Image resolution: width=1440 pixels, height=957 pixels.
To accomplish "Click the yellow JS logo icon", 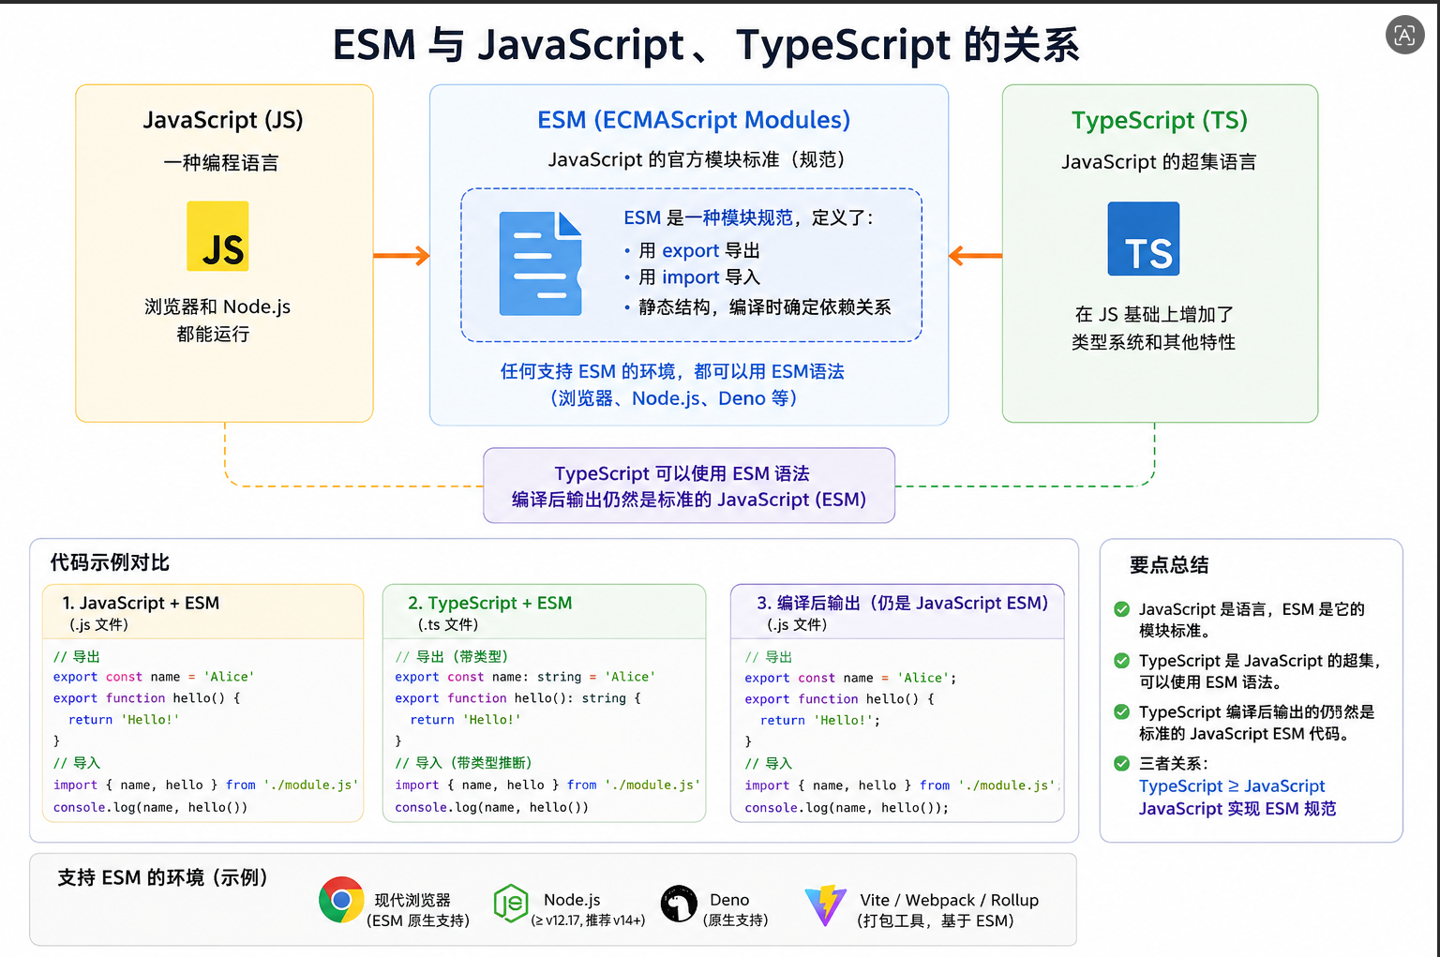I will click(217, 236).
